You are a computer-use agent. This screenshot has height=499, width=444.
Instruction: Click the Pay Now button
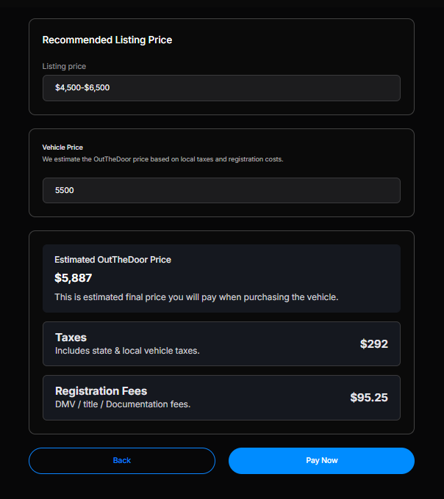coord(321,461)
